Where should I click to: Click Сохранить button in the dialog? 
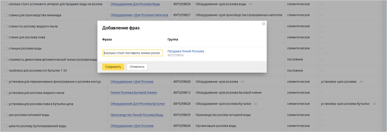113,67
